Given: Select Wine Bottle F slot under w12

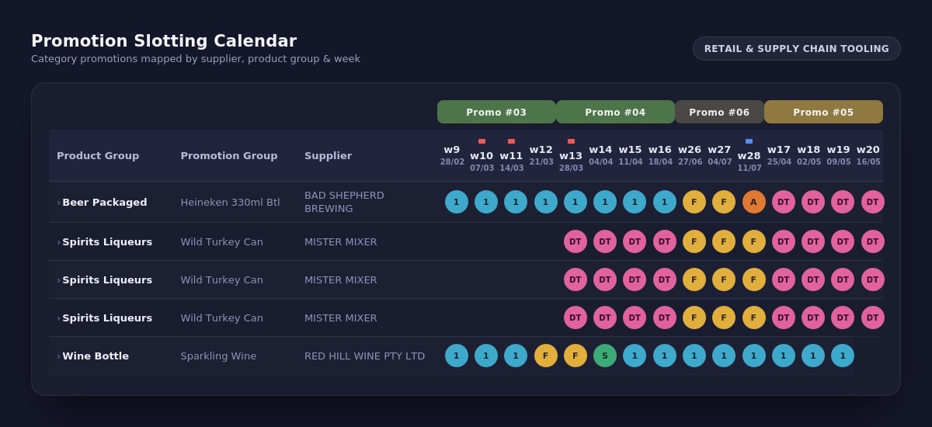Looking at the screenshot, I should 546,356.
